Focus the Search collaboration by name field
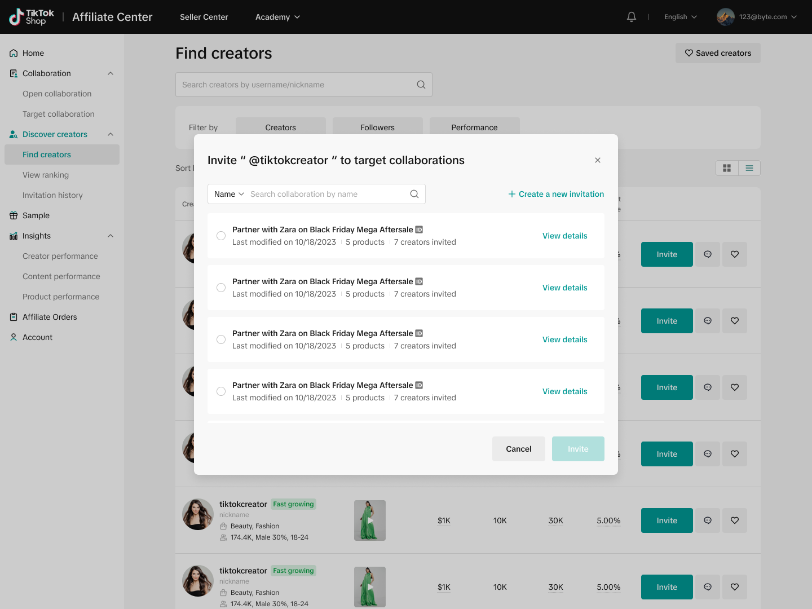The height and width of the screenshot is (609, 812). pyautogui.click(x=327, y=194)
